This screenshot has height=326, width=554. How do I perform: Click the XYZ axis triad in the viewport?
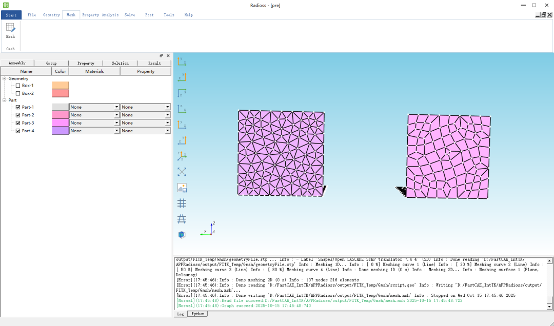click(208, 229)
